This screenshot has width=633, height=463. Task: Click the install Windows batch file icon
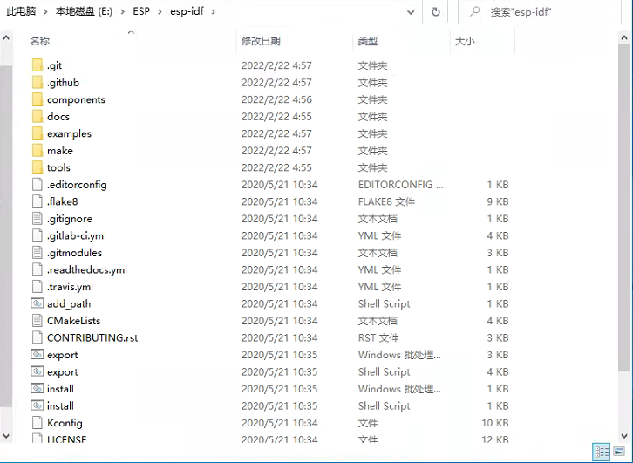(37, 388)
